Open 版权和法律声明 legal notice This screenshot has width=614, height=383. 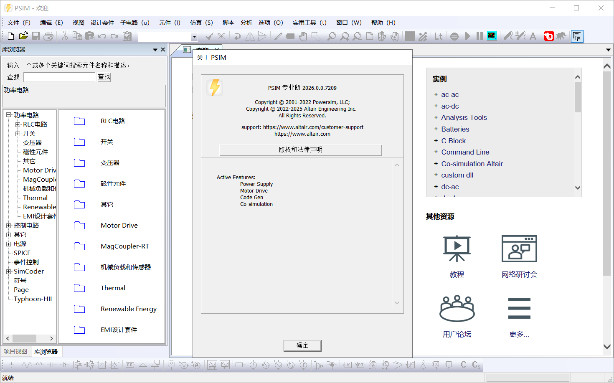pyautogui.click(x=301, y=150)
